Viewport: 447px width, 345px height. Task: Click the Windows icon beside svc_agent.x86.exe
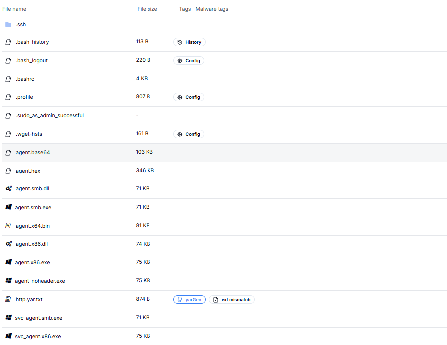[x=8, y=336]
